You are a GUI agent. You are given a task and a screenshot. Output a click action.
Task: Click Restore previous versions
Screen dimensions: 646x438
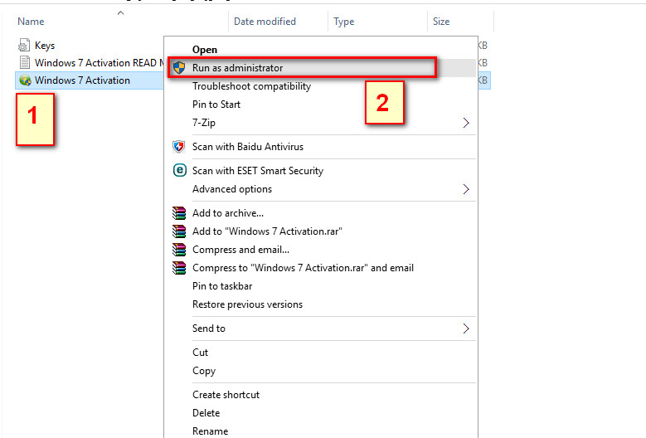coord(247,304)
